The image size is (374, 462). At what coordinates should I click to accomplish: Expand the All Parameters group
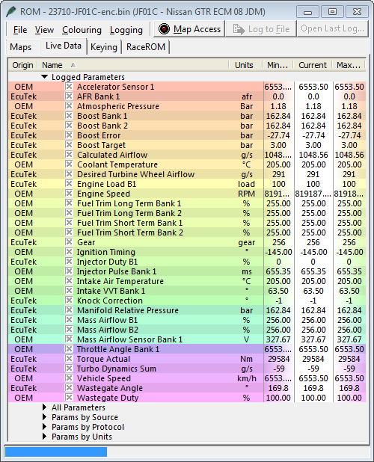[x=44, y=407]
